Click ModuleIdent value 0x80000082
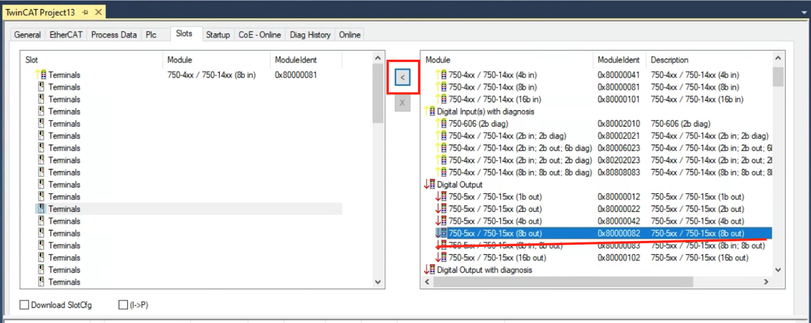The height and width of the screenshot is (323, 811). point(619,233)
